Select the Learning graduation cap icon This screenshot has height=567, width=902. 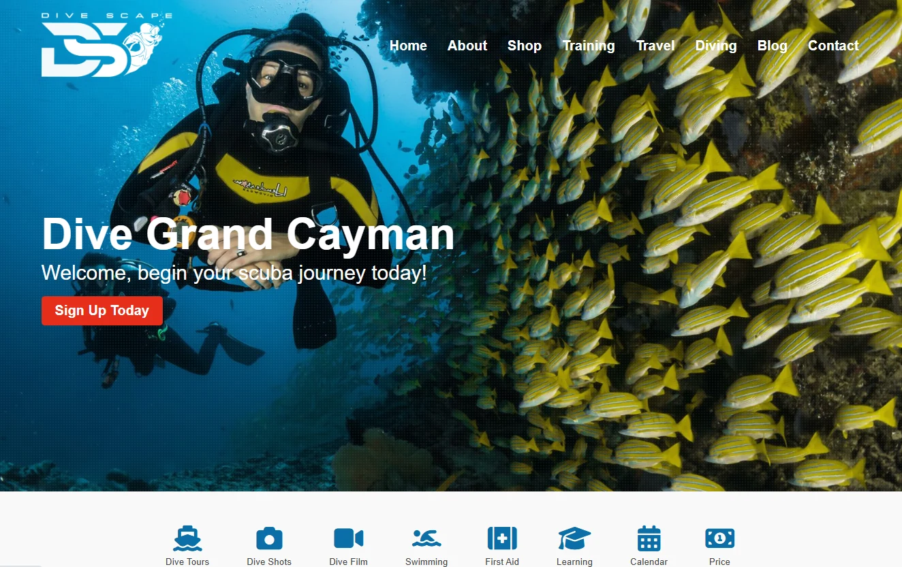[574, 538]
